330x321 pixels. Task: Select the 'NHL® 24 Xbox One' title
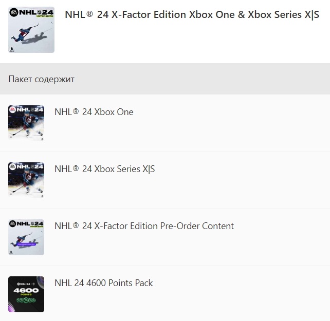pos(94,112)
